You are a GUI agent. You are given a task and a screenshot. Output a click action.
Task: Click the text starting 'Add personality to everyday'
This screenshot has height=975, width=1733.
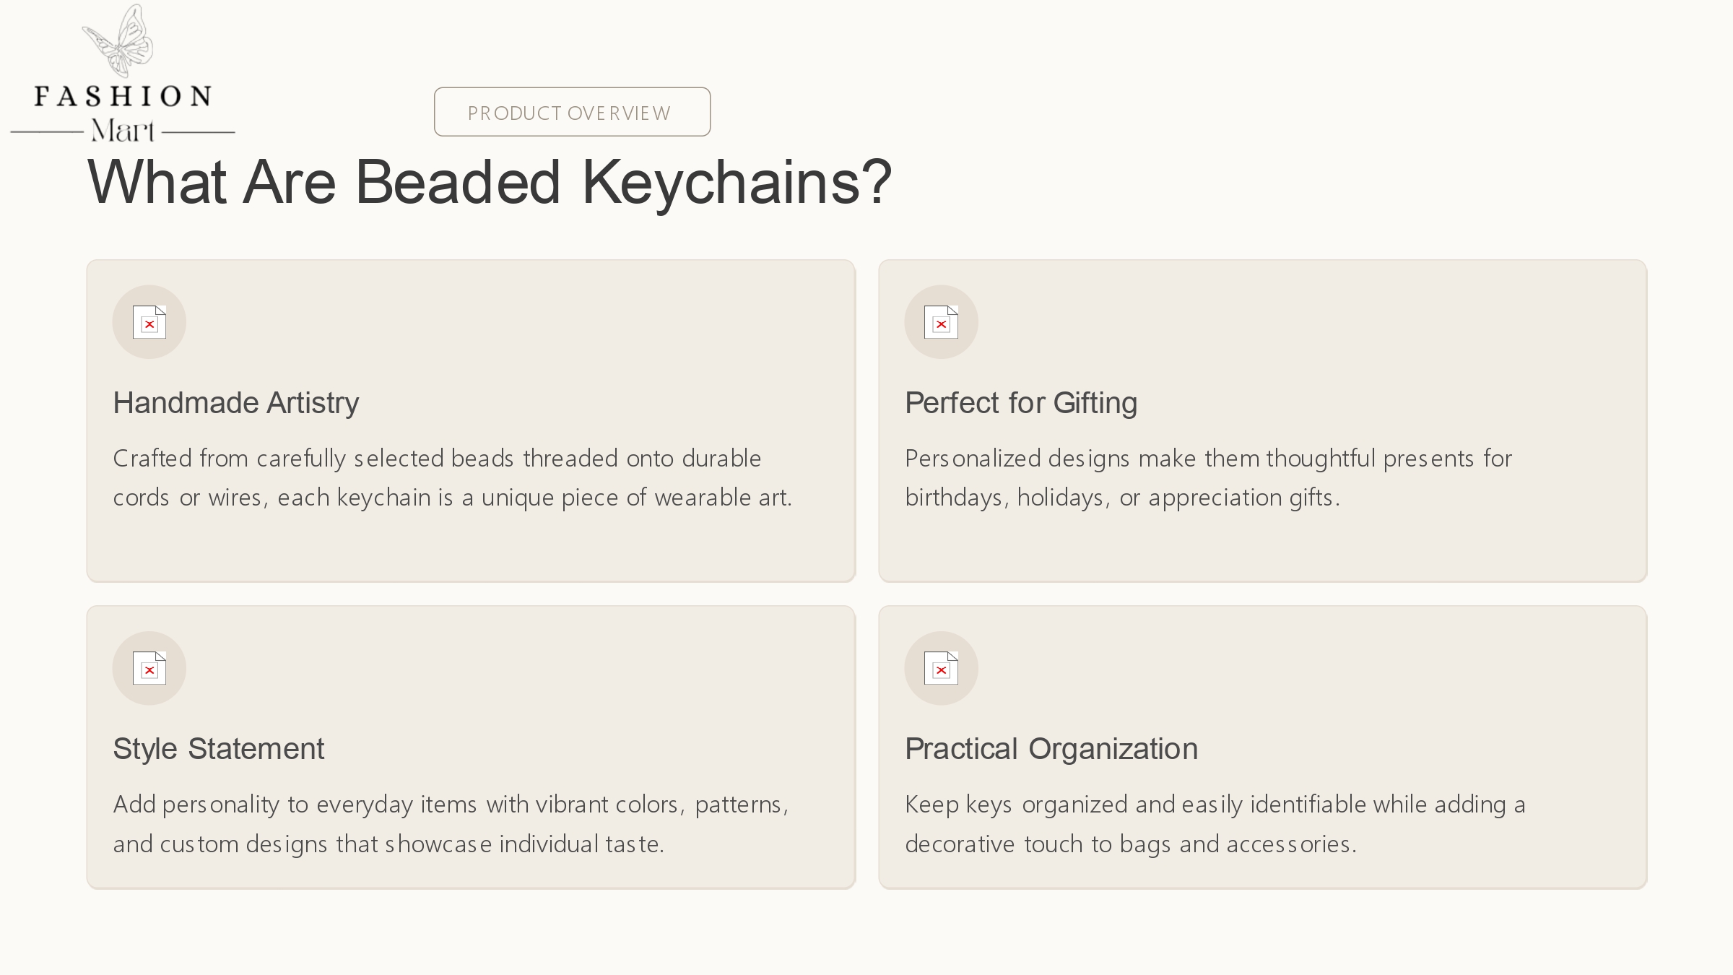[x=451, y=824]
